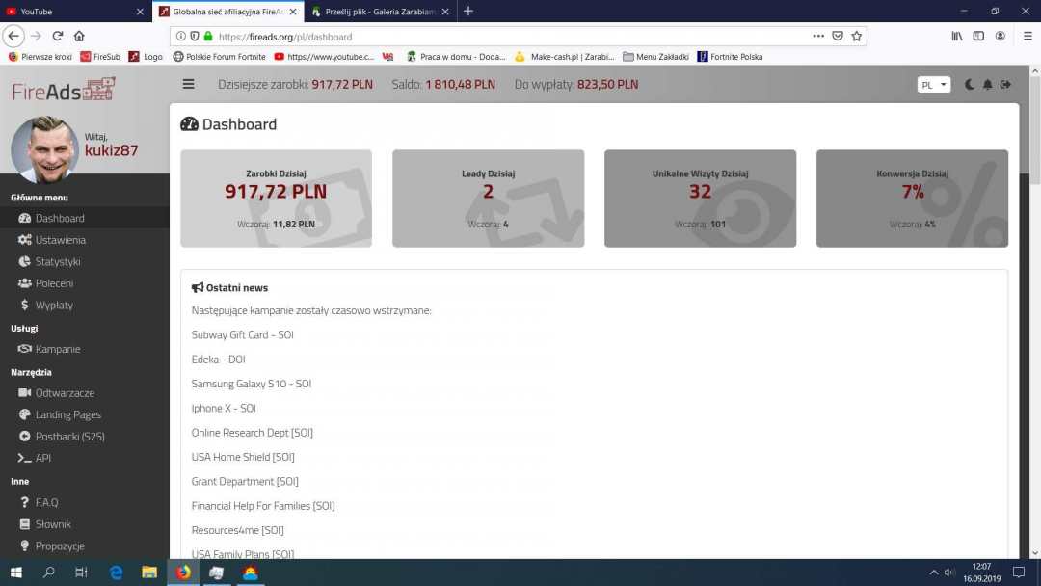This screenshot has height=586, width=1041.
Task: Click the logout icon in header
Action: (1005, 85)
